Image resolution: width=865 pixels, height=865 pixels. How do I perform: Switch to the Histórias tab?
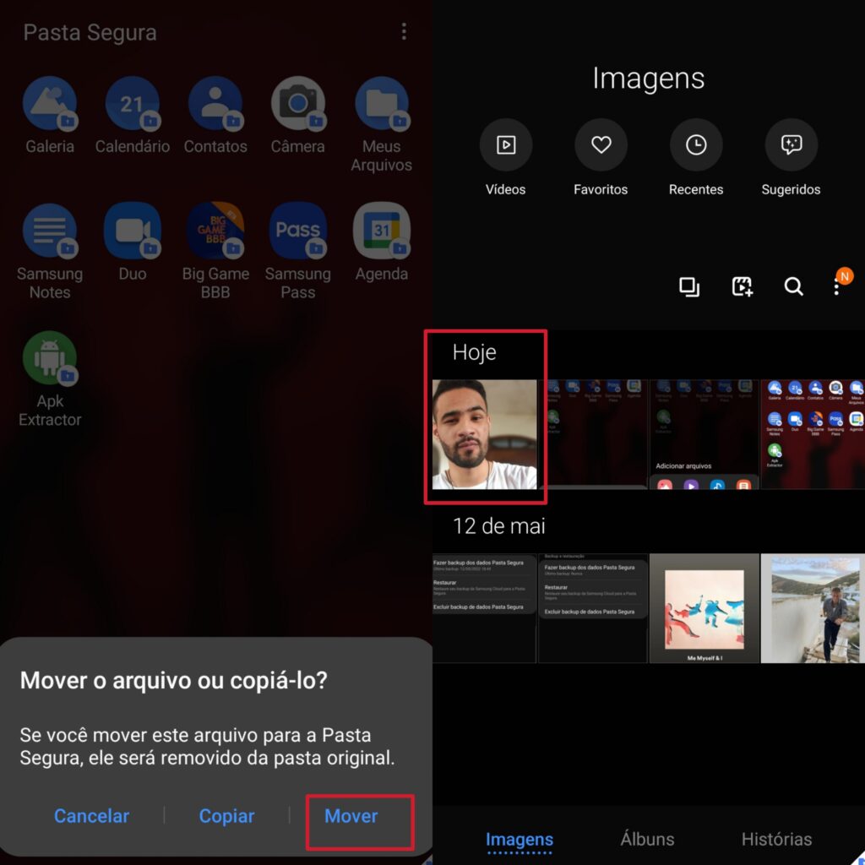click(776, 839)
